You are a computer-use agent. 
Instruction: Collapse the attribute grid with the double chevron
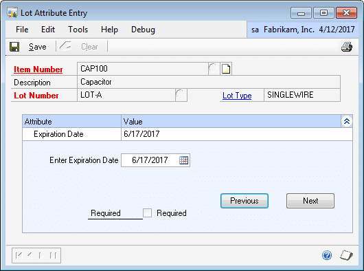coord(347,121)
